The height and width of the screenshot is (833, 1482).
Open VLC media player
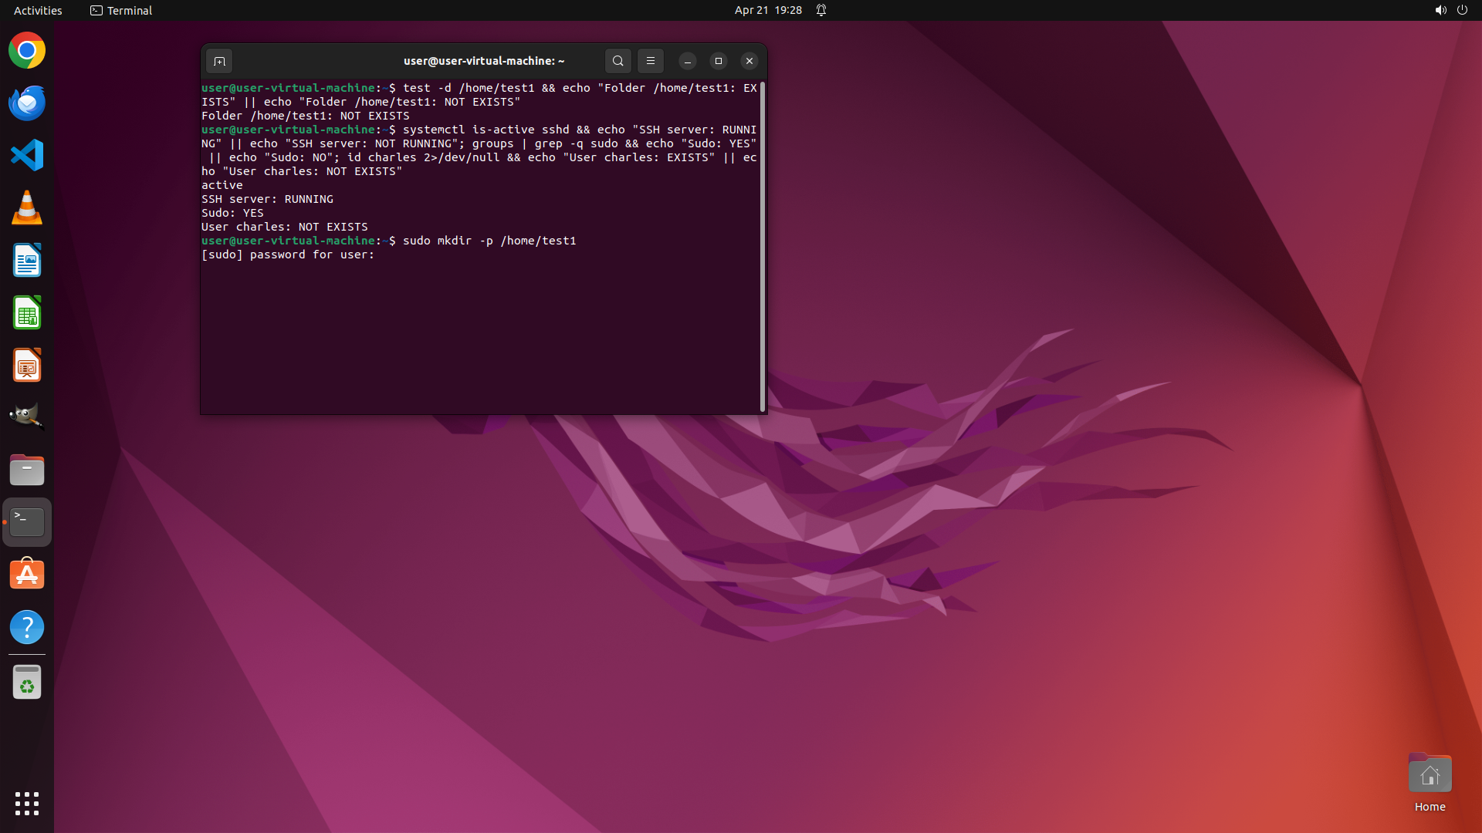click(27, 208)
